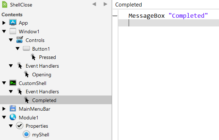Viewport: 219px width, 140px height.
Task: Collapse the Module1 item
Action: (4, 117)
